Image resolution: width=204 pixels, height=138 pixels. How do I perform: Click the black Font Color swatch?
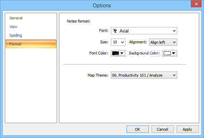click(x=115, y=53)
